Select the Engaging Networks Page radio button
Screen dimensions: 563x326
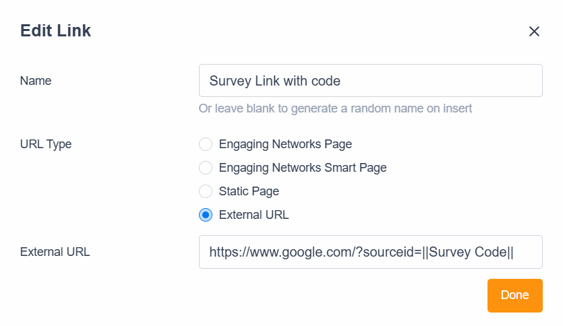tap(206, 144)
